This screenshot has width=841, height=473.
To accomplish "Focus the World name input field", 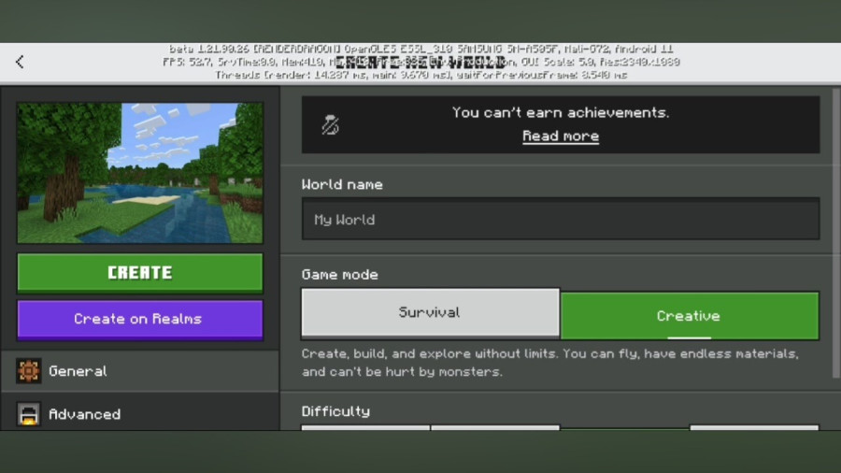I will (x=561, y=219).
